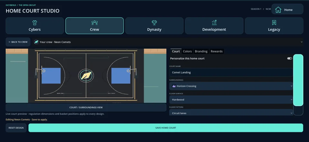Click the center court comet logo
Viewport: 309px width, 142px height.
(x=86, y=76)
